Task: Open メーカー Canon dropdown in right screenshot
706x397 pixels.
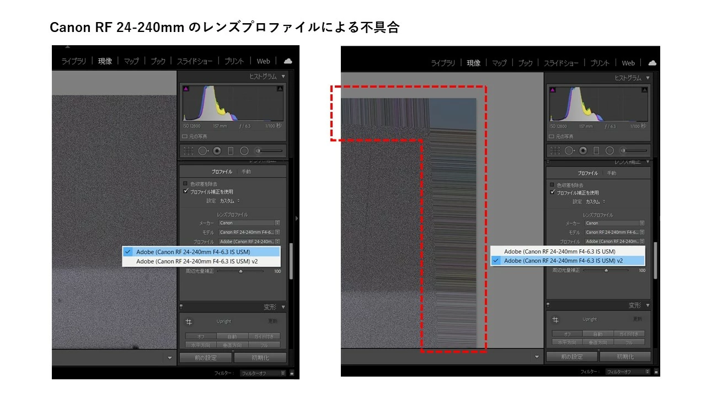Action: tap(614, 223)
